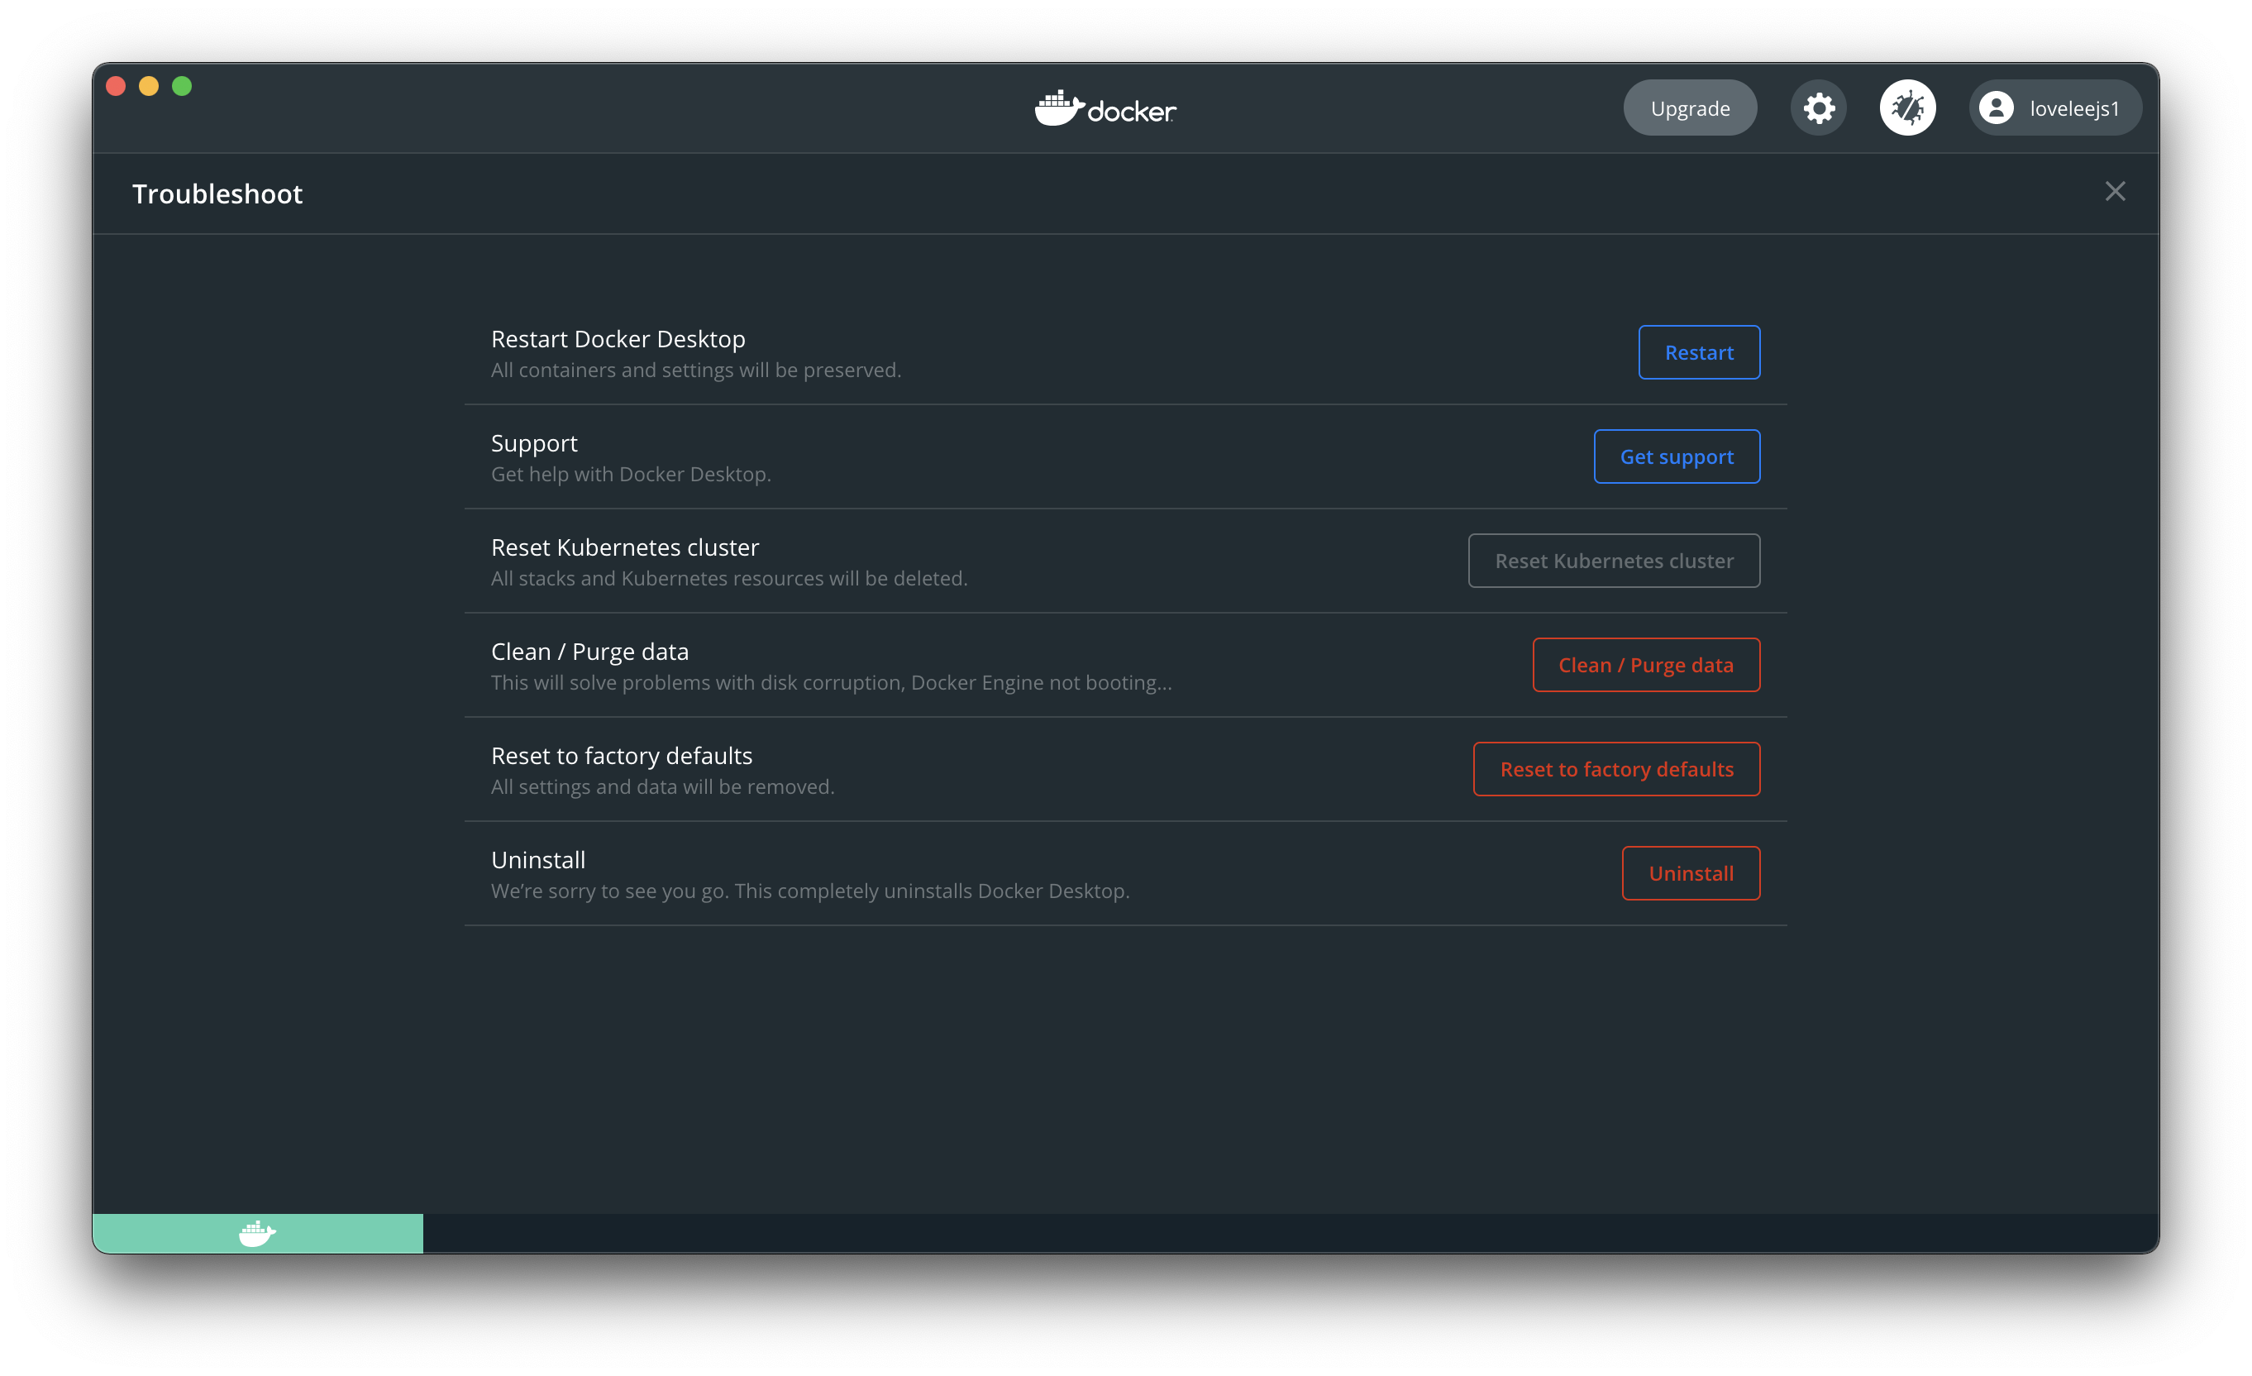Click the Troubleshoot heading text
The height and width of the screenshot is (1376, 2252).
217,193
